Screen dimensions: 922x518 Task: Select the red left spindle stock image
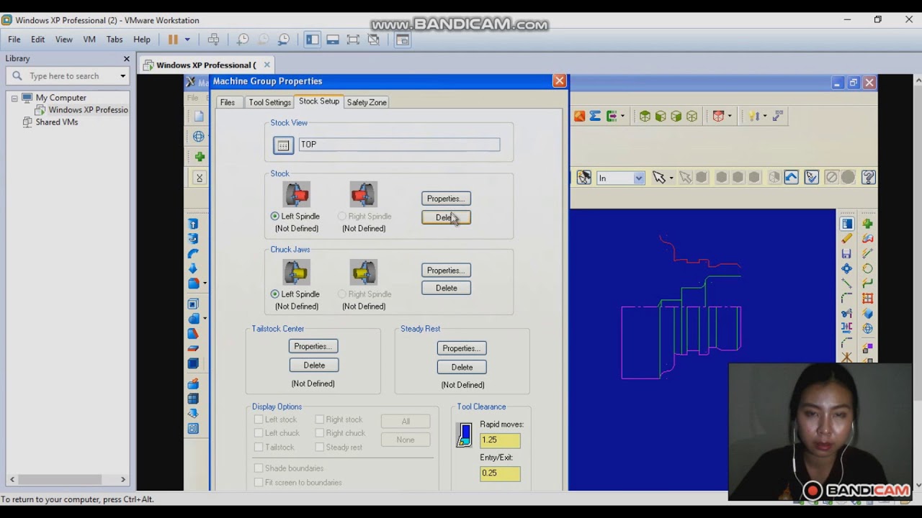[296, 195]
